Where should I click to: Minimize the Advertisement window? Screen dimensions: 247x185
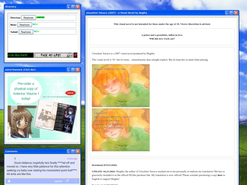click(x=69, y=69)
